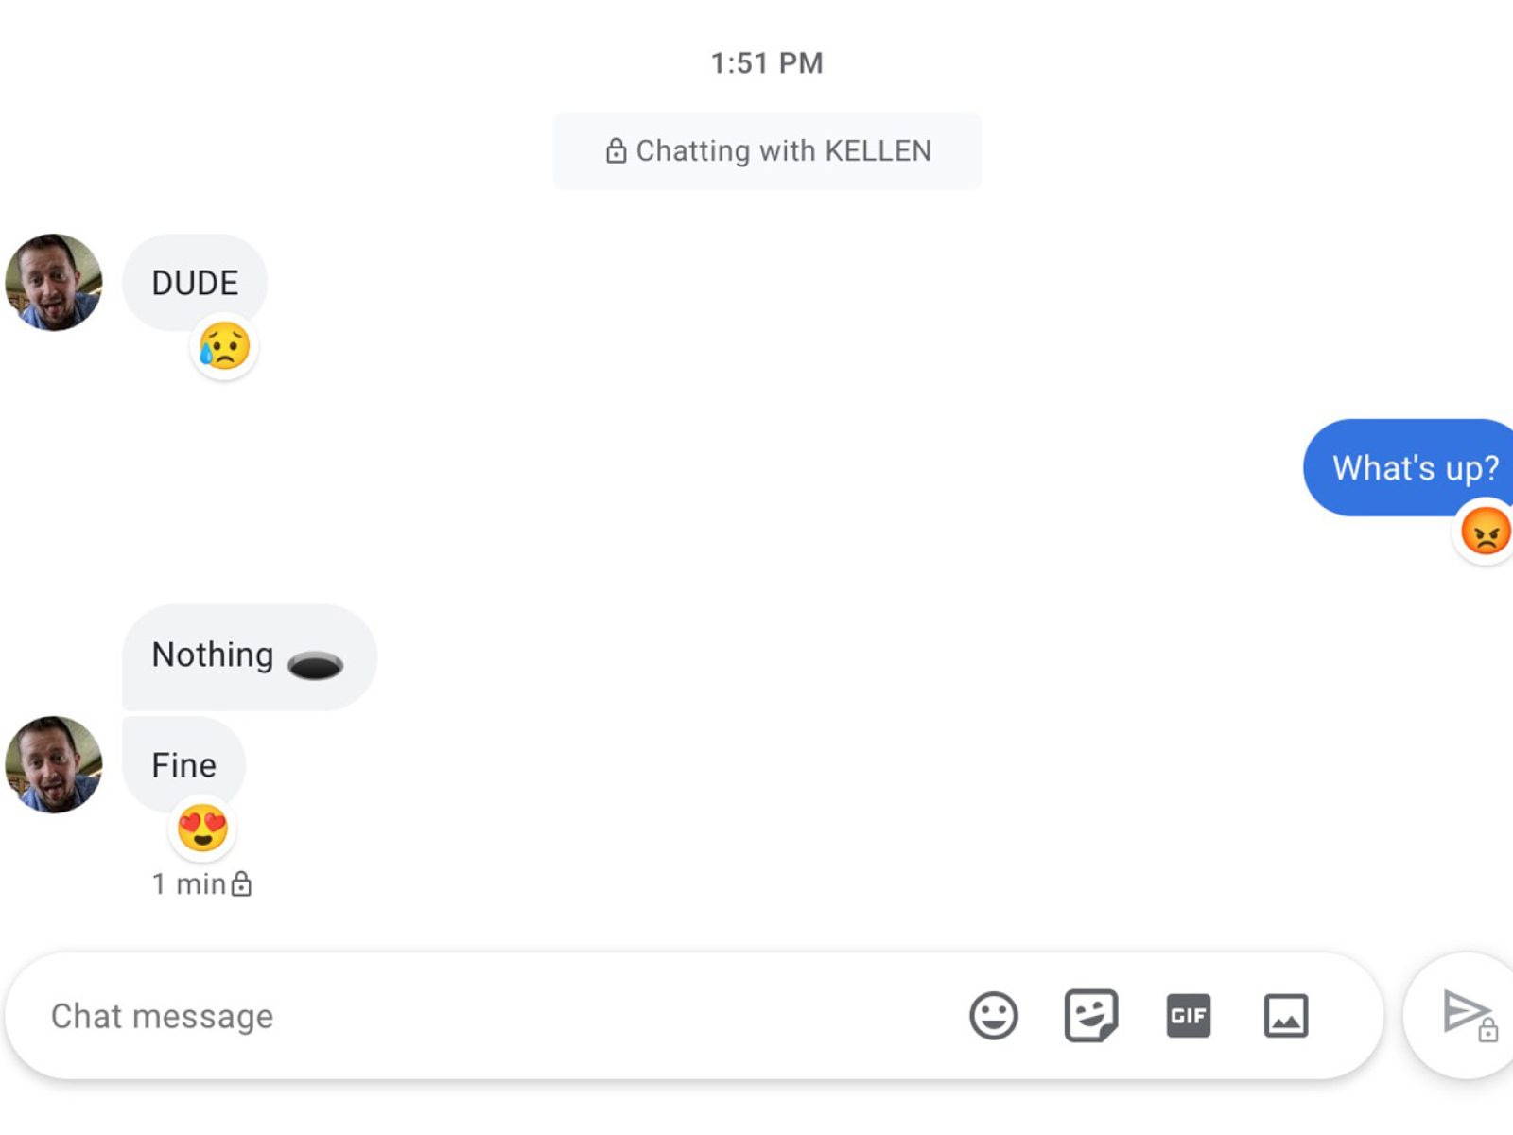1513x1135 pixels.
Task: Send the encrypted chat message
Action: pos(1467,1014)
